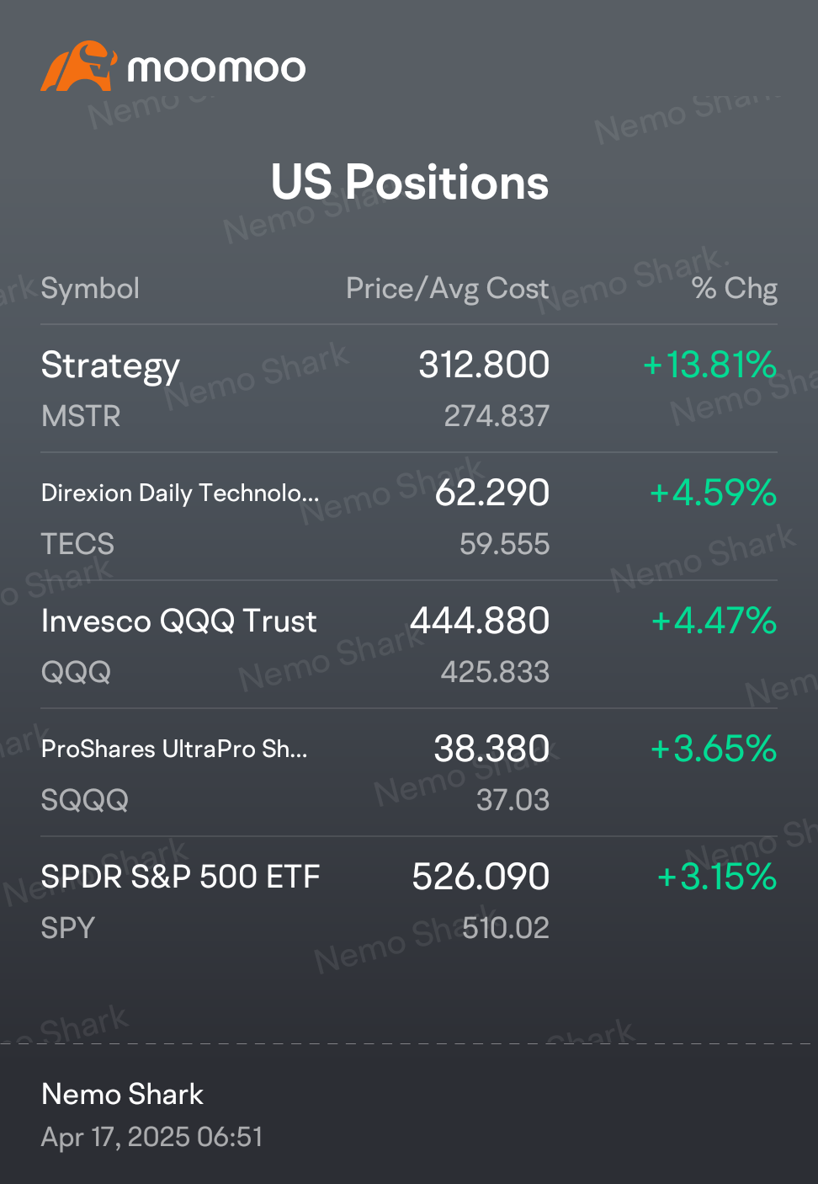The height and width of the screenshot is (1184, 818).
Task: Open the Direxion Daily Technology position
Action: pyautogui.click(x=180, y=493)
